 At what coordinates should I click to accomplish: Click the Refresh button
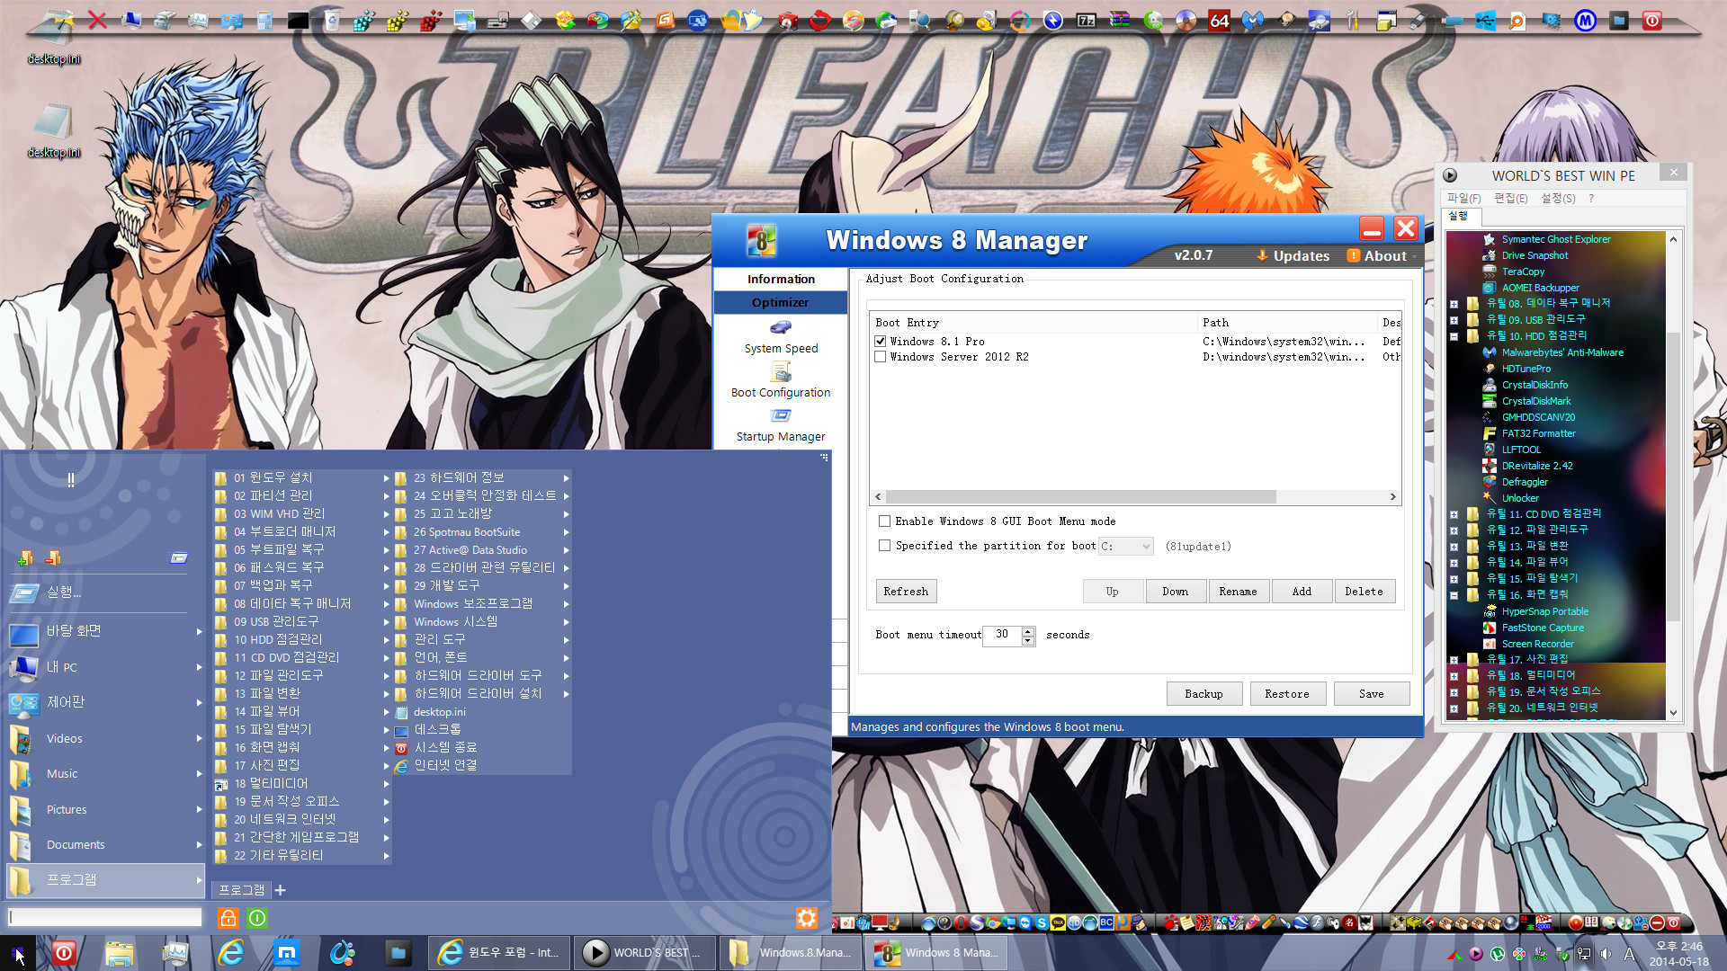coord(906,592)
